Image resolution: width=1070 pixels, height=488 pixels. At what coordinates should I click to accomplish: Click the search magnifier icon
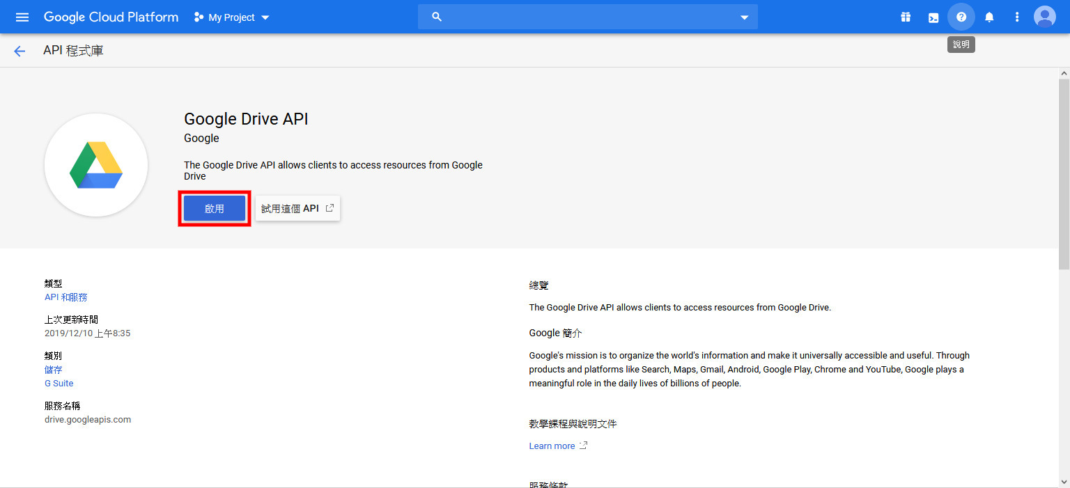coord(437,17)
